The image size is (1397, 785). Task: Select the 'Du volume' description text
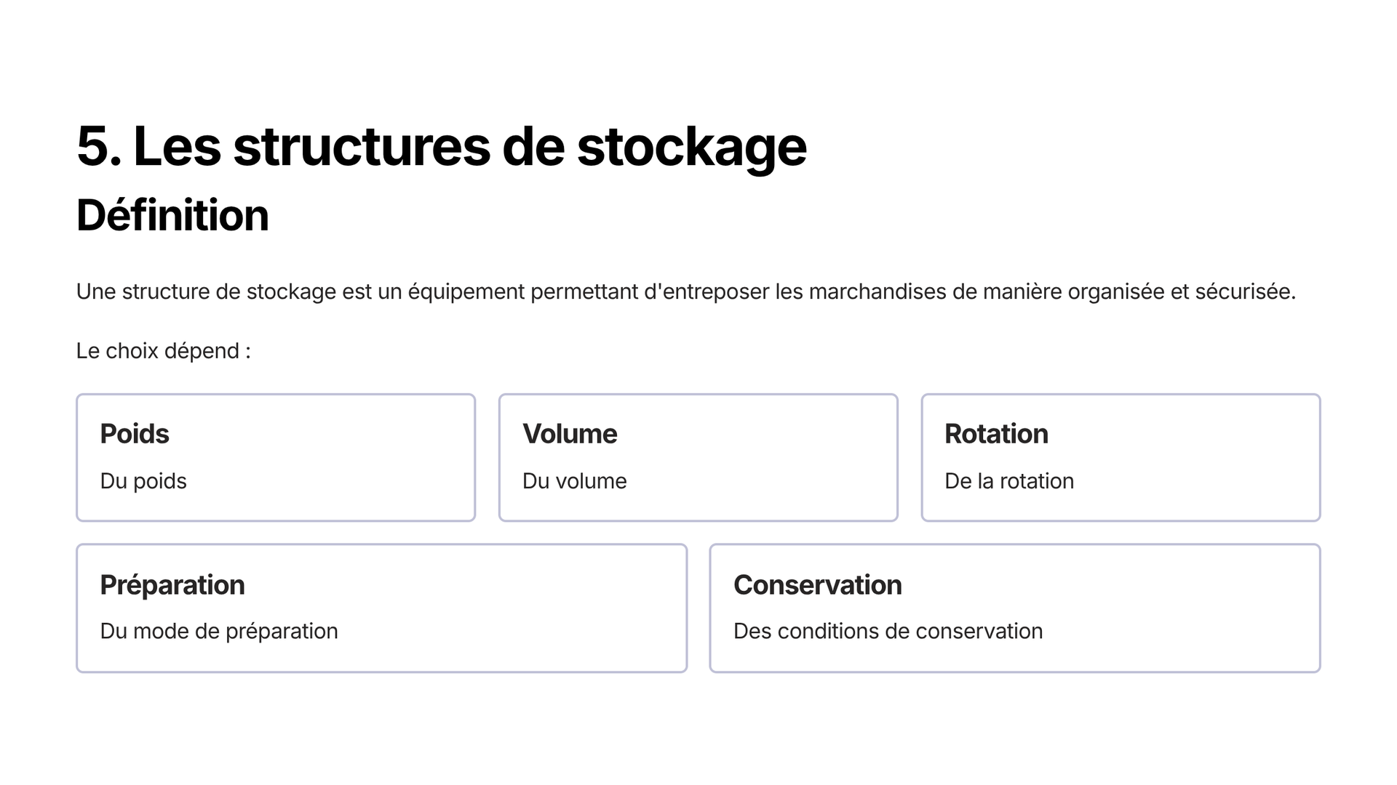575,481
